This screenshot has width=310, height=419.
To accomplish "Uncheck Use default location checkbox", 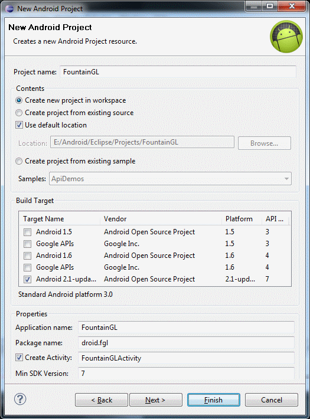I will 19,125.
